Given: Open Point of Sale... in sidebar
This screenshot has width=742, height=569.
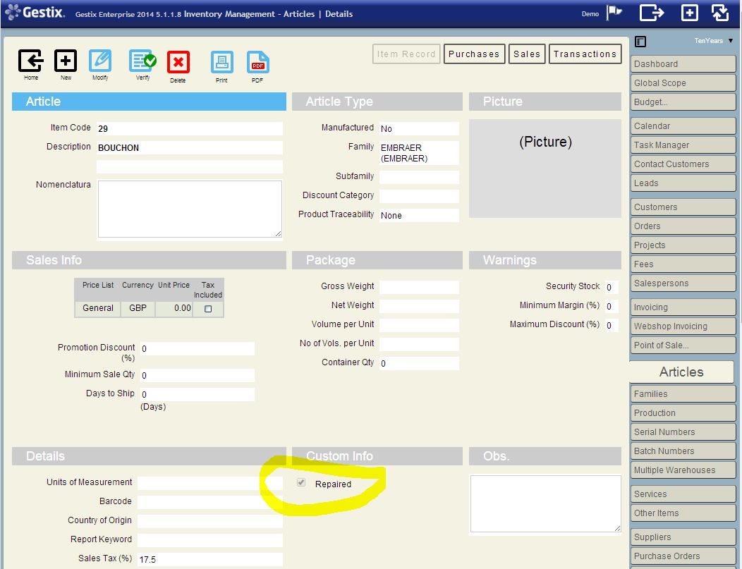Looking at the screenshot, I should [683, 345].
